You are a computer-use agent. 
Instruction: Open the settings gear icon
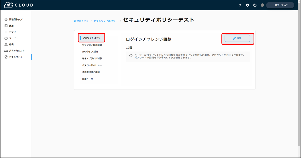click(247, 5)
